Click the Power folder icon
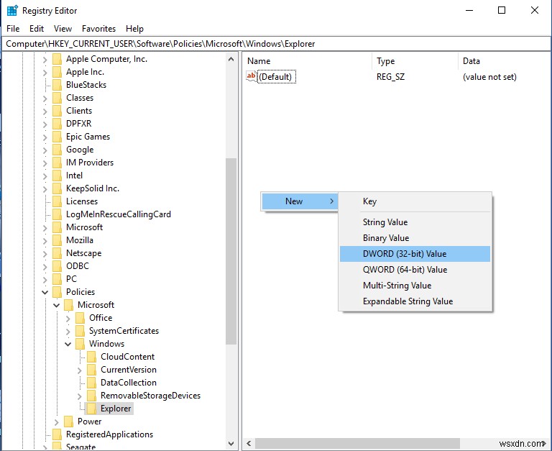552x451 pixels. click(x=69, y=422)
